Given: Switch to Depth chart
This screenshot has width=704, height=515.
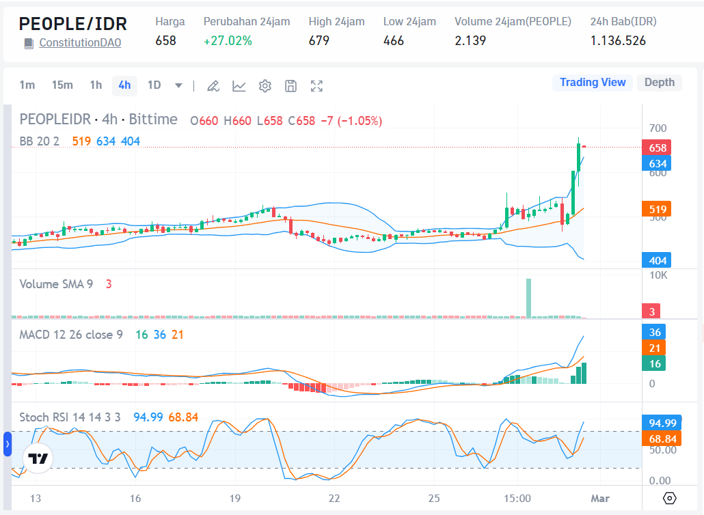Looking at the screenshot, I should [660, 83].
